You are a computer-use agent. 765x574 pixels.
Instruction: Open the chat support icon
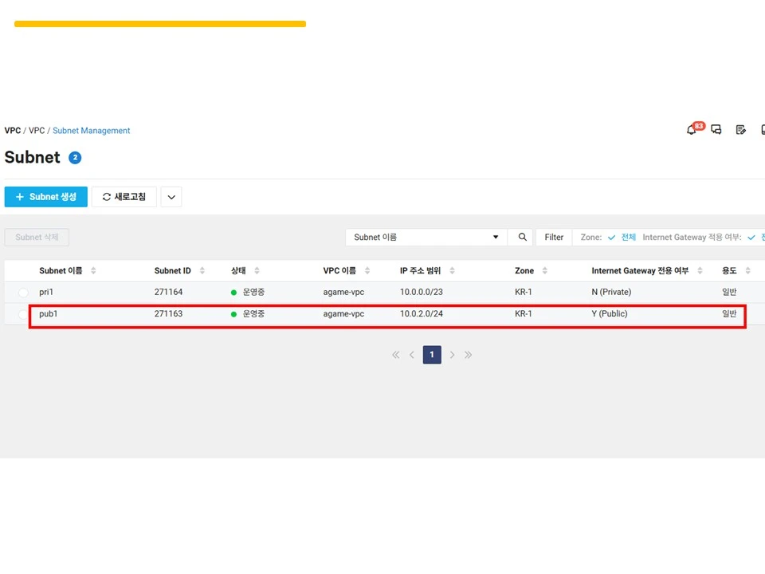716,129
